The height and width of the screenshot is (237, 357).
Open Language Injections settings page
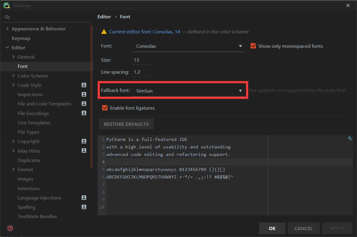(x=39, y=198)
